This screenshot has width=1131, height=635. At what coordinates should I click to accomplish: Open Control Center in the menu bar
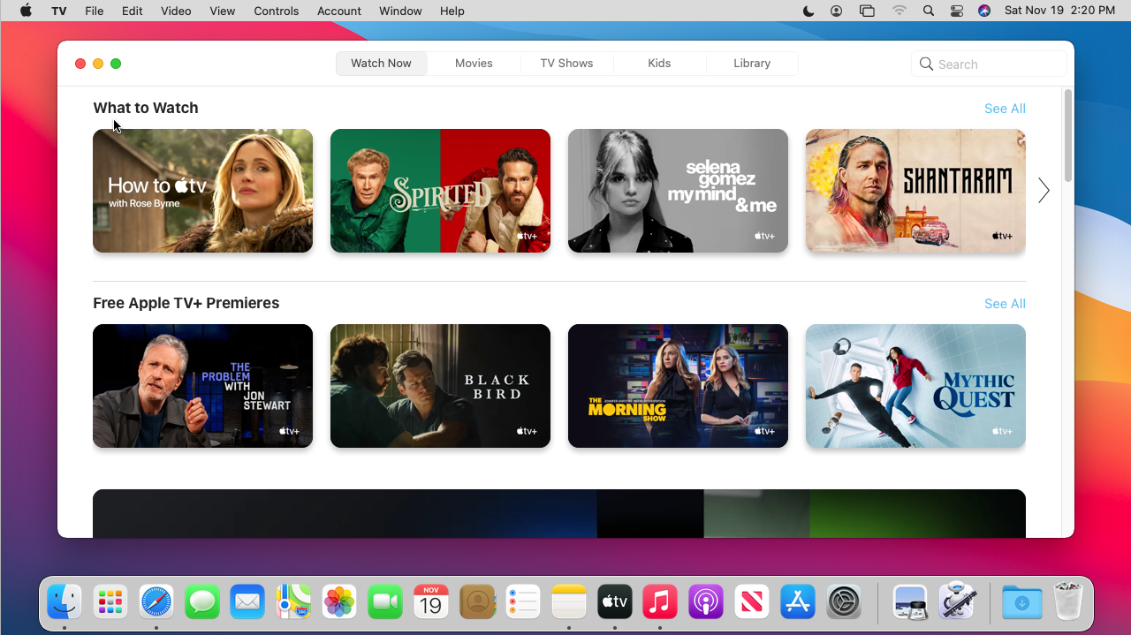pos(956,11)
